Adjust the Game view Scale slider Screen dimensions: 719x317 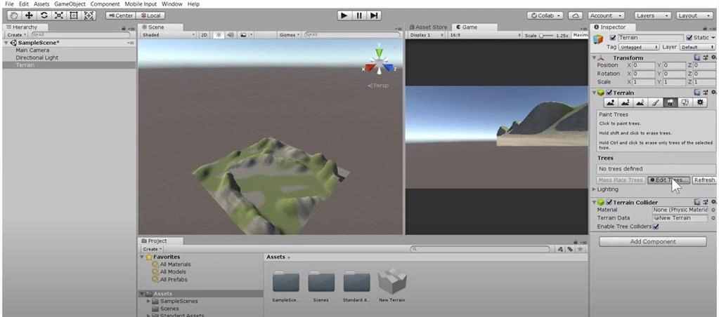pos(545,35)
